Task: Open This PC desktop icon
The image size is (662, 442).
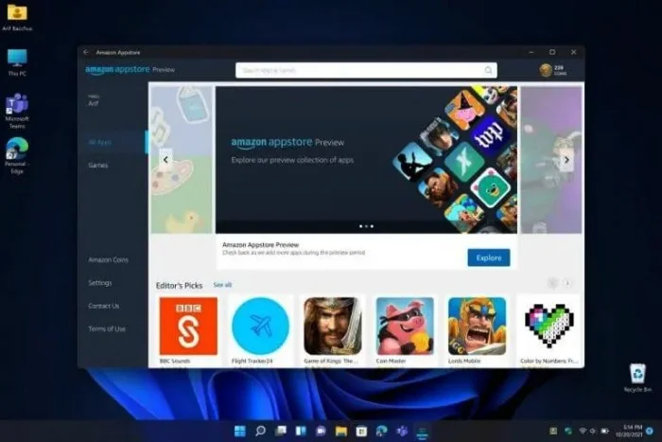Action: pyautogui.click(x=17, y=62)
